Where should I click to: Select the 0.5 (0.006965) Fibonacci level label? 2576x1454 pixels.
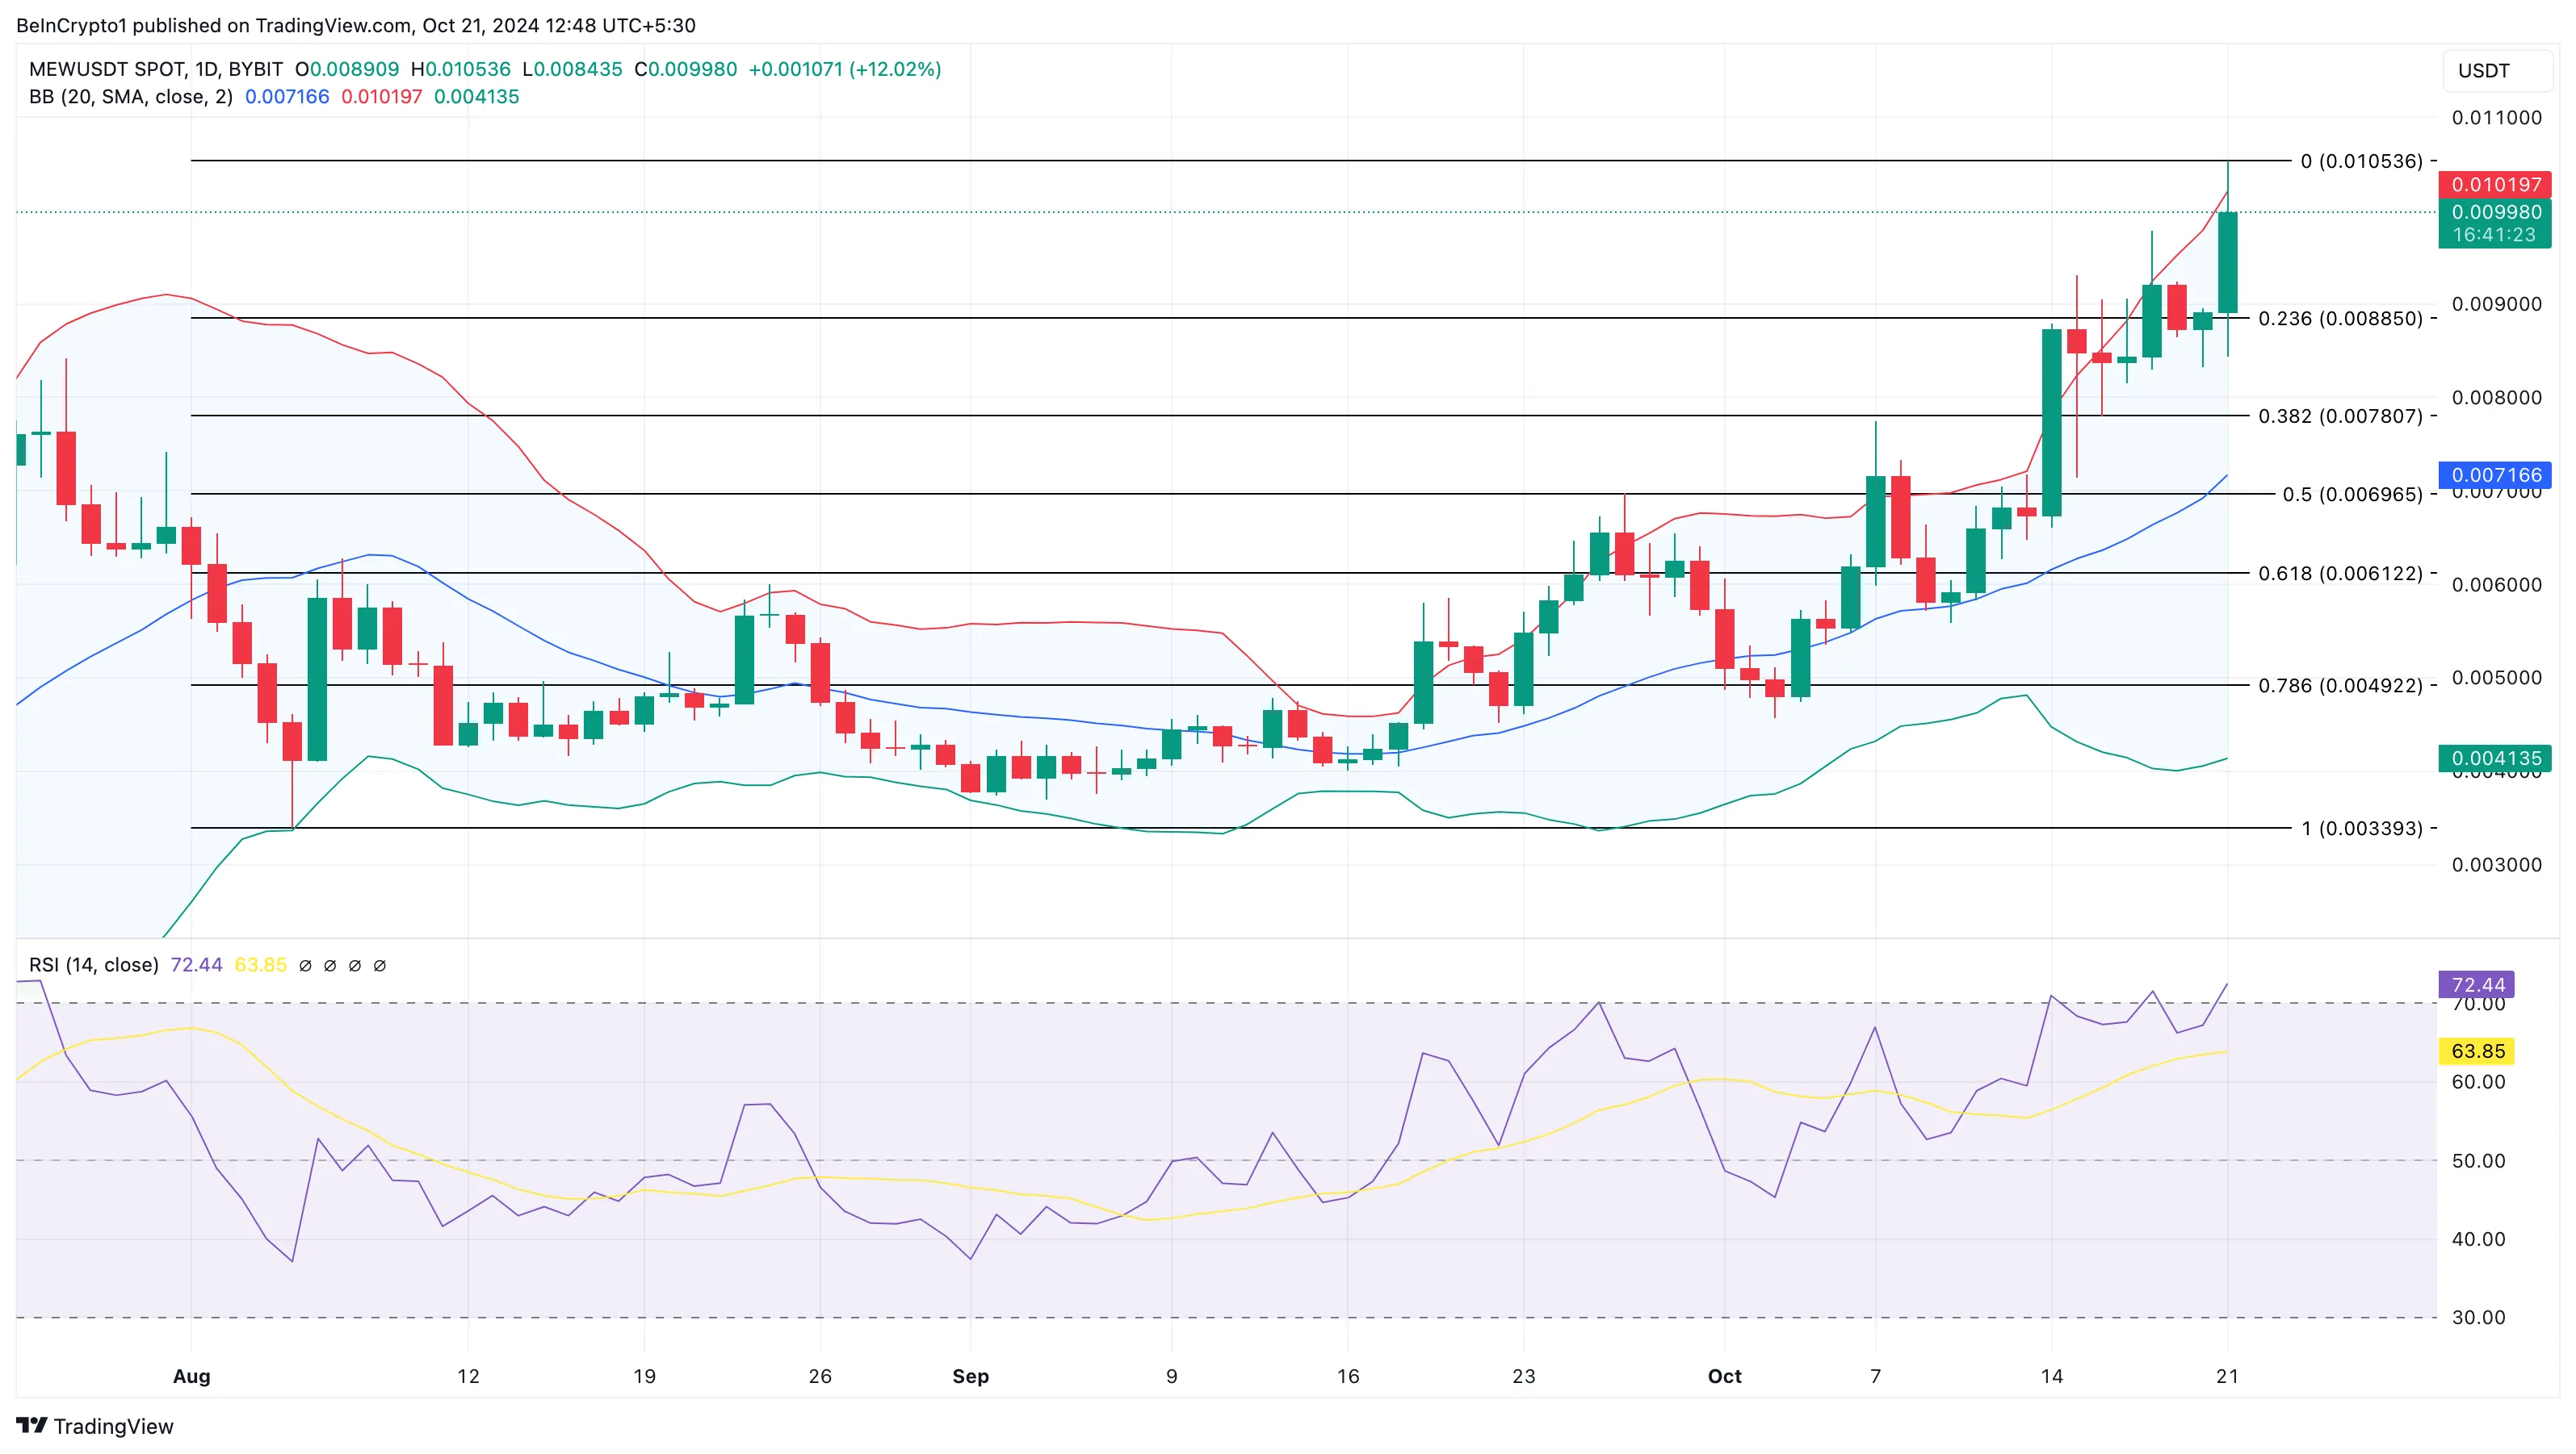click(x=2352, y=495)
